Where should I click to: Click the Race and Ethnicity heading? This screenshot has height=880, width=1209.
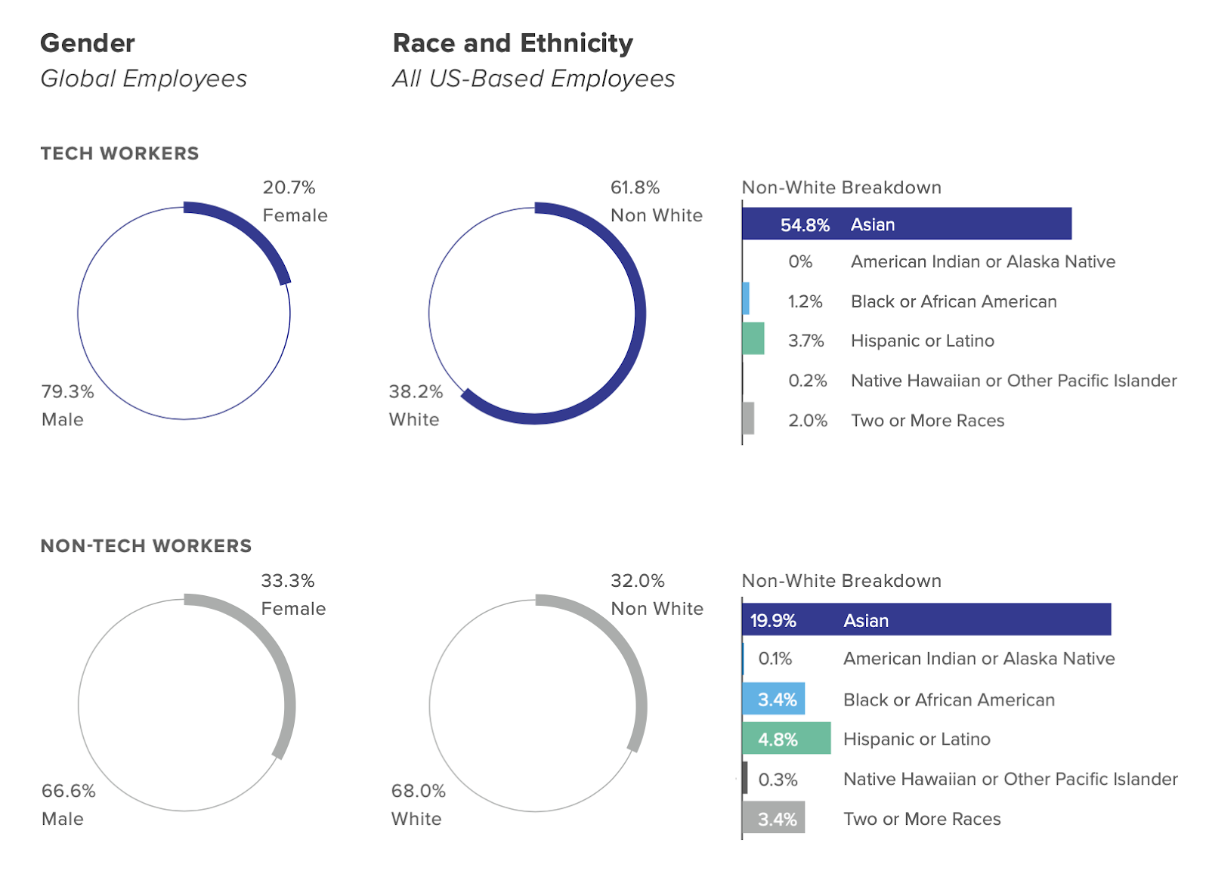(x=513, y=43)
